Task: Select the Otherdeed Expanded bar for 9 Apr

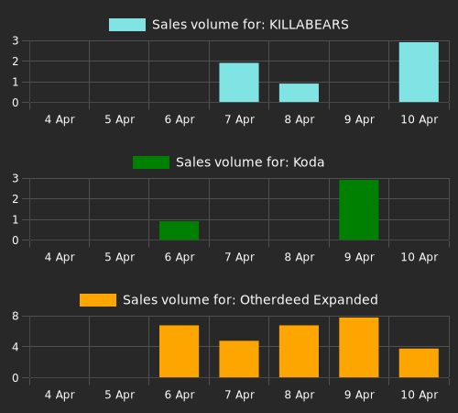Action: [359, 348]
